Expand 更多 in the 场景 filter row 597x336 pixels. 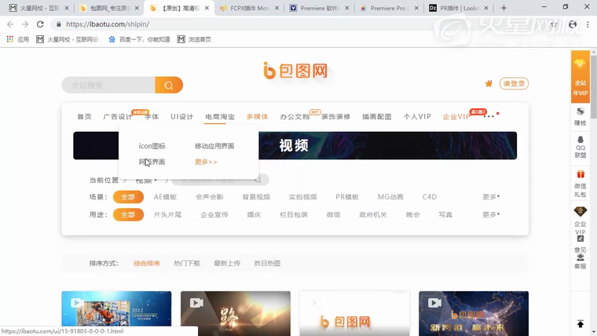click(x=491, y=197)
